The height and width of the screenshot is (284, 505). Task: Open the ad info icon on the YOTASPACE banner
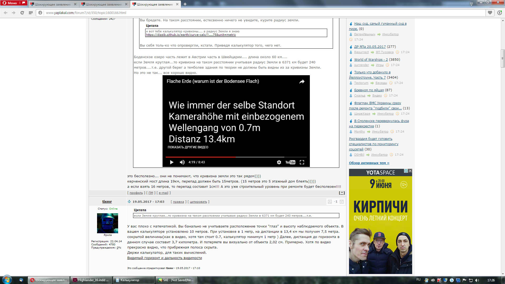pyautogui.click(x=406, y=171)
